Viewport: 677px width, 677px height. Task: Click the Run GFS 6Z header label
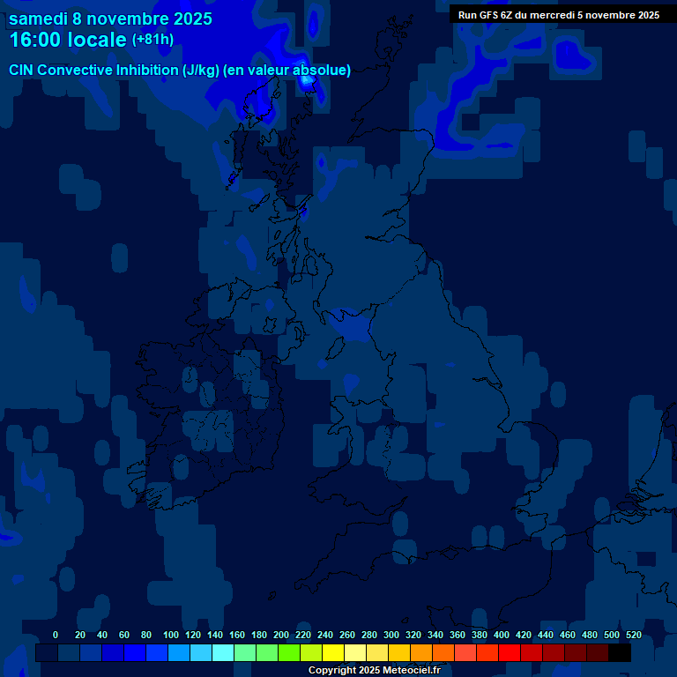(x=558, y=14)
